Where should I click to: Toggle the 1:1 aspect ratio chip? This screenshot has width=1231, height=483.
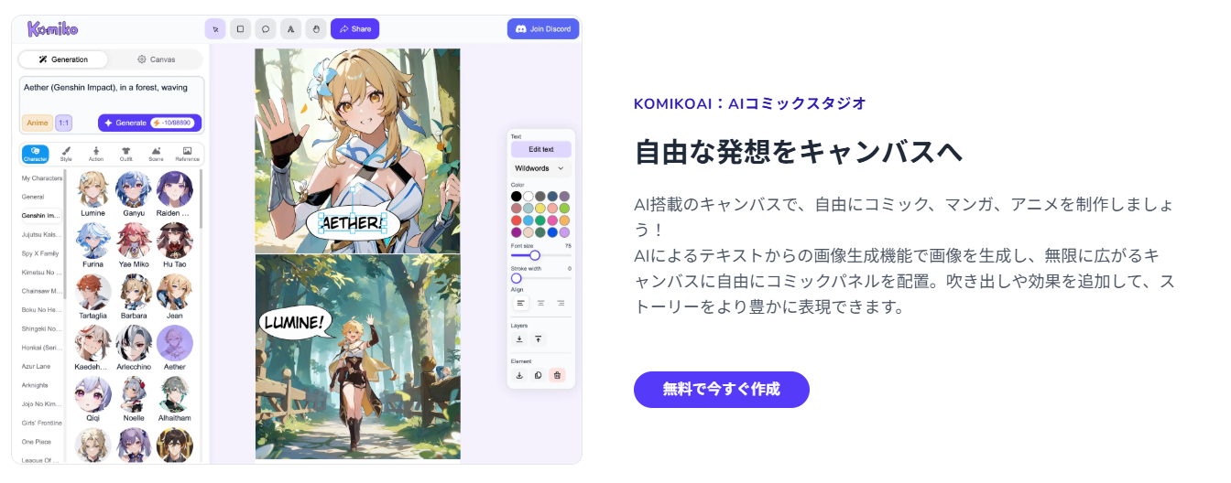[x=64, y=123]
